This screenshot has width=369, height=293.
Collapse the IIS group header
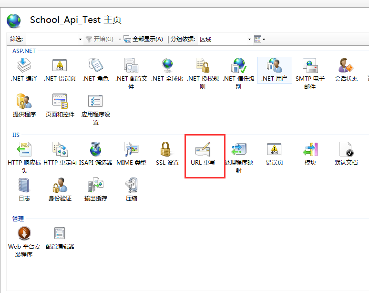[x=16, y=135]
